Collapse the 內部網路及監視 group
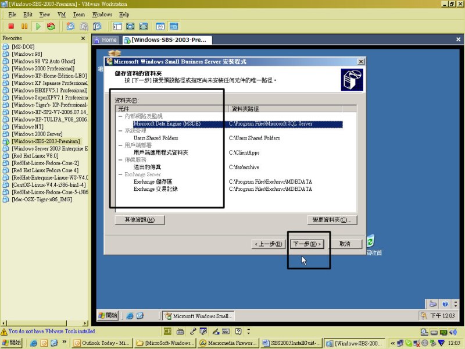Viewport: 465px width, 349px height. tap(120, 116)
